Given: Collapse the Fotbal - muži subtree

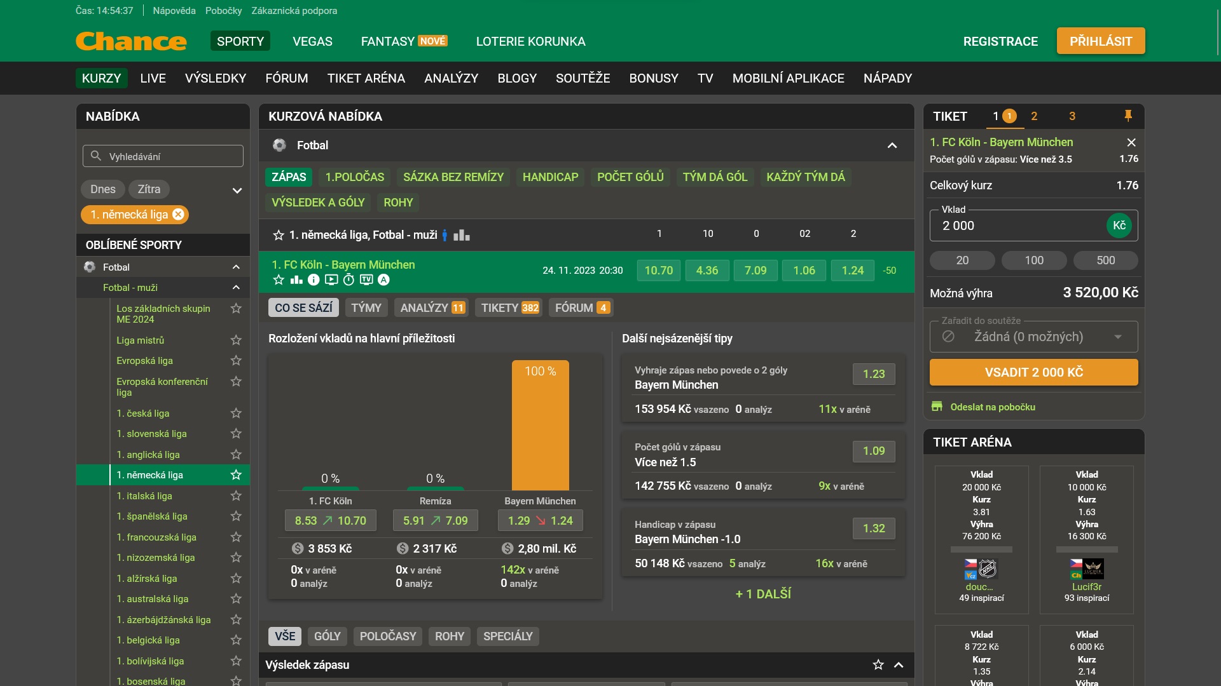Looking at the screenshot, I should click(x=236, y=287).
